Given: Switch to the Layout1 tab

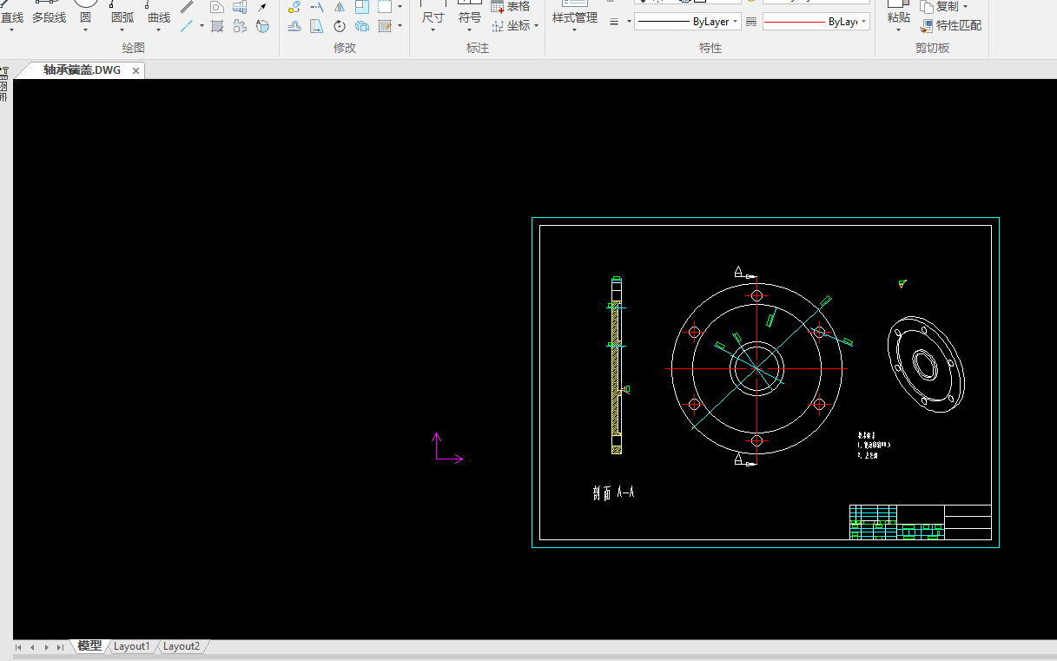Looking at the screenshot, I should coord(132,646).
